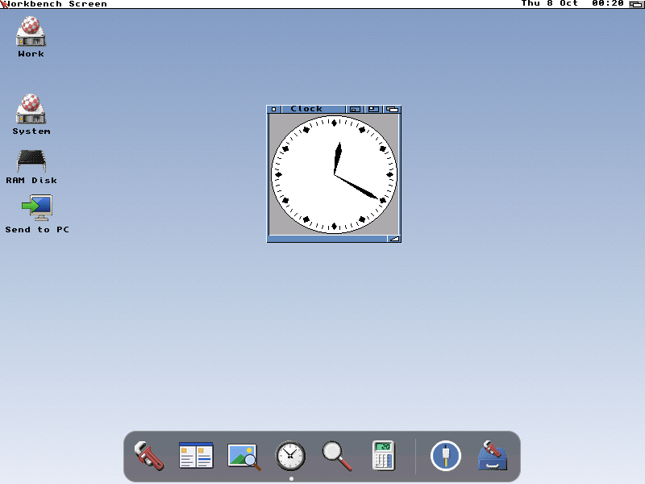Click the Clock window title bar
The height and width of the screenshot is (484, 645).
(314, 109)
